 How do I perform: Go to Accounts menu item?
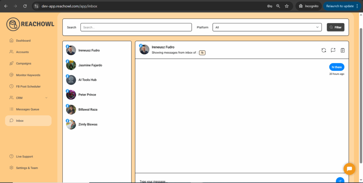28,52
